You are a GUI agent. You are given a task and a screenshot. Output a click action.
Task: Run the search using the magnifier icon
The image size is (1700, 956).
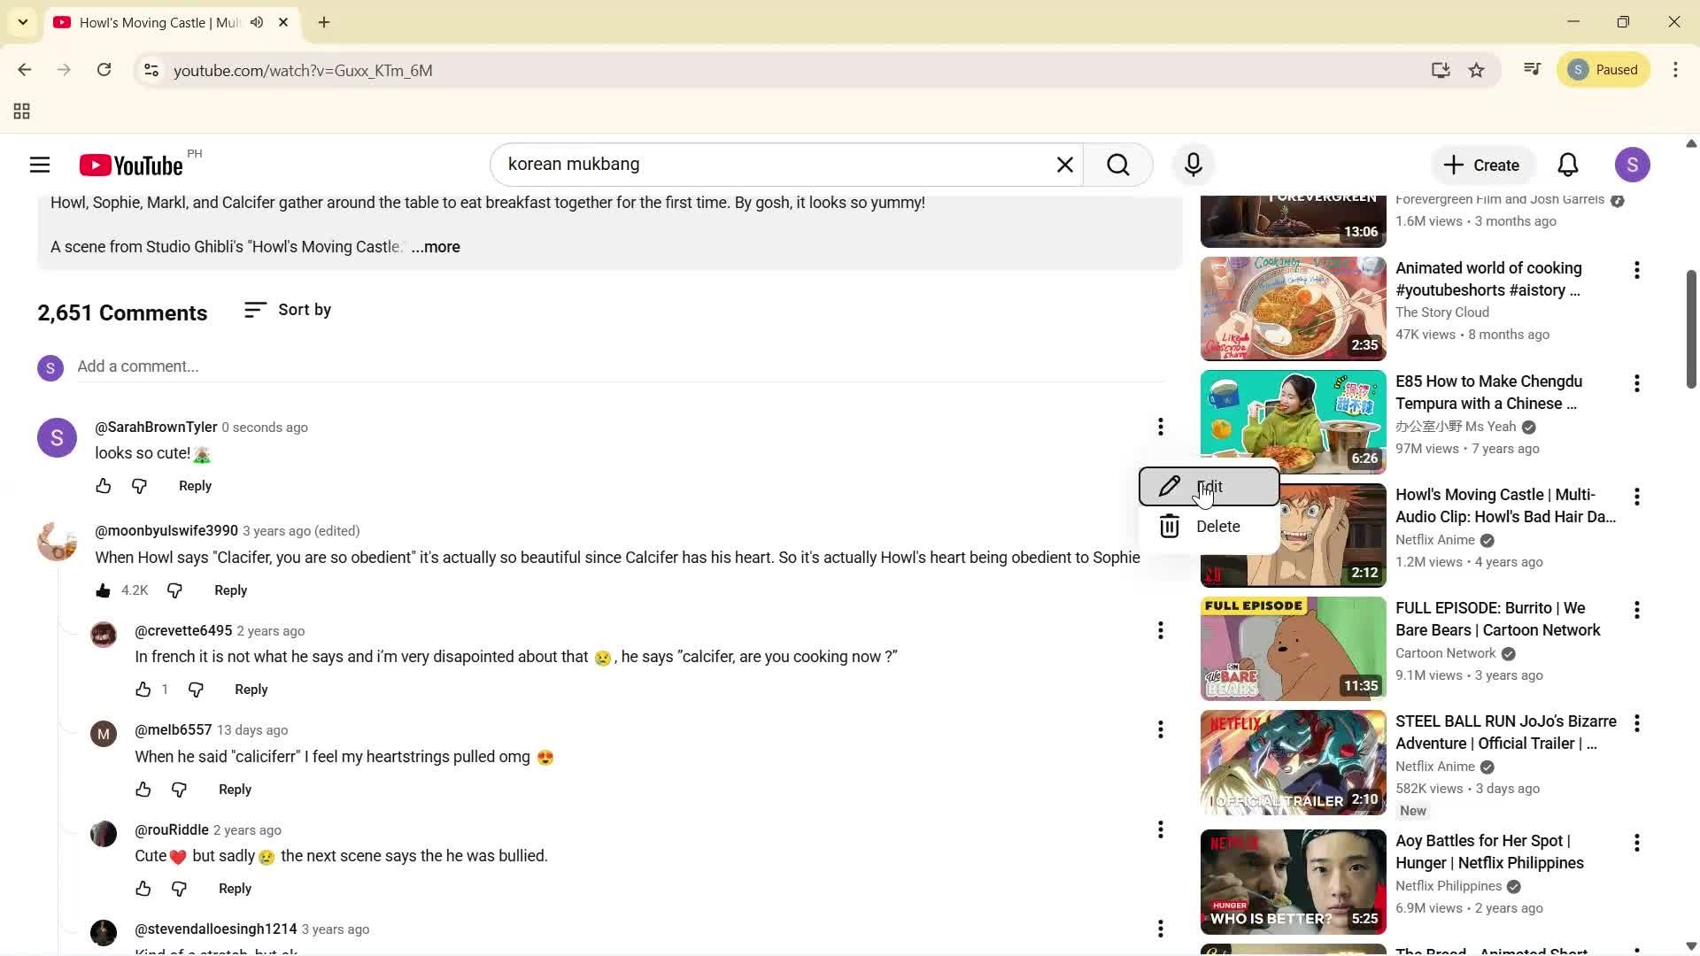pyautogui.click(x=1118, y=165)
